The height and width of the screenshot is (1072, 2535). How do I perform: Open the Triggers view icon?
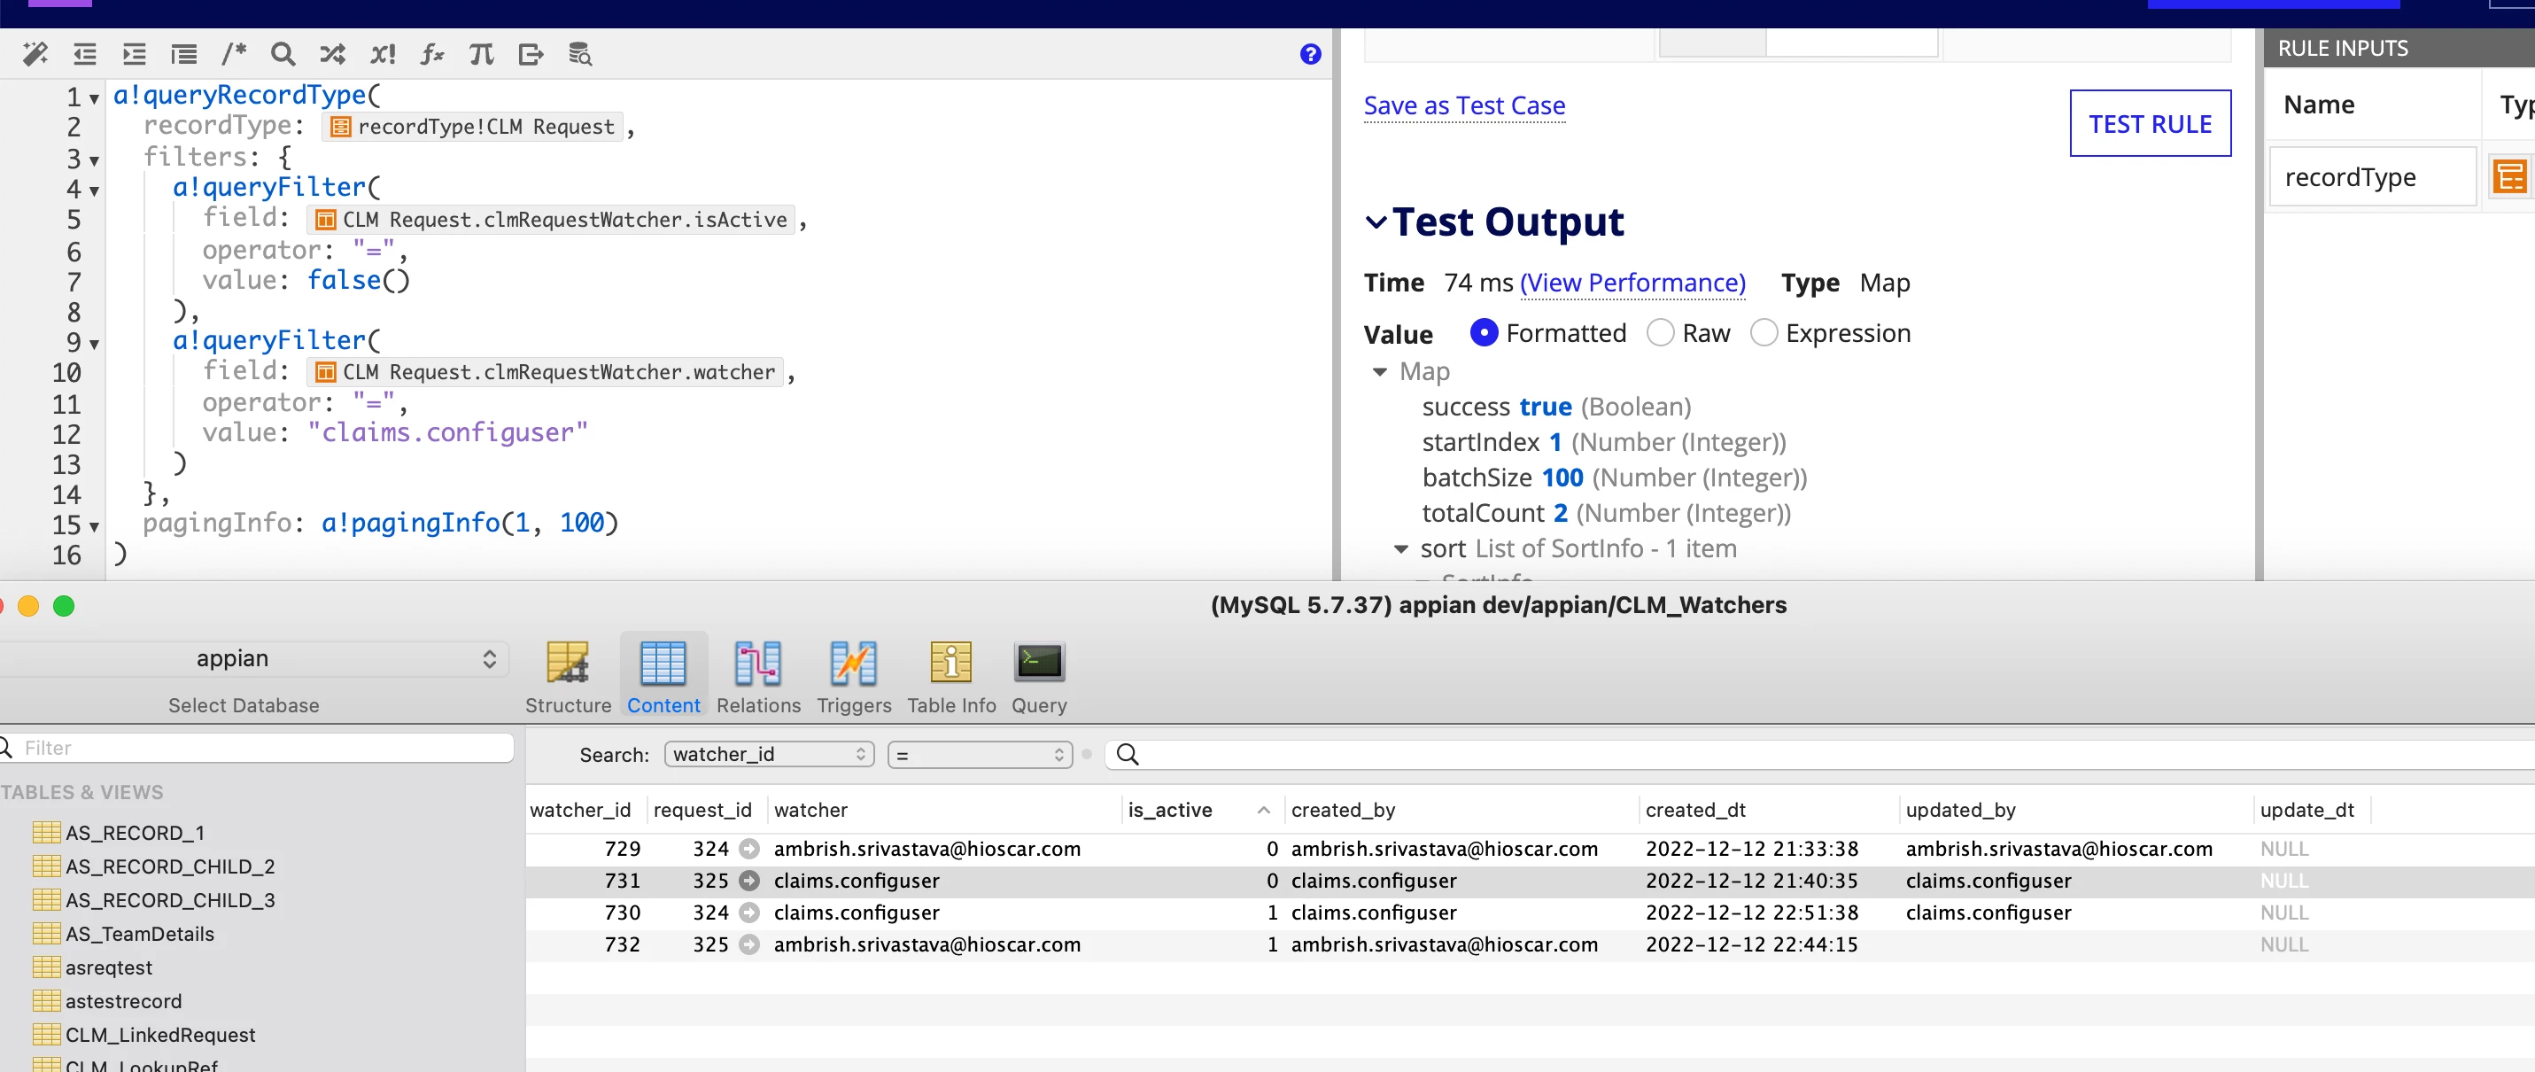point(853,677)
